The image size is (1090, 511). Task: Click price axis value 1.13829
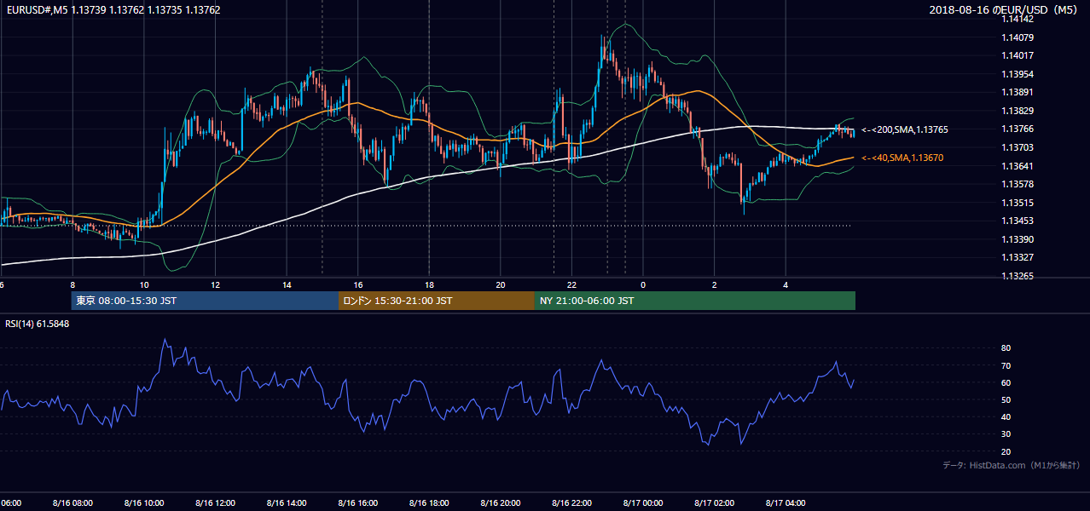[x=1018, y=111]
